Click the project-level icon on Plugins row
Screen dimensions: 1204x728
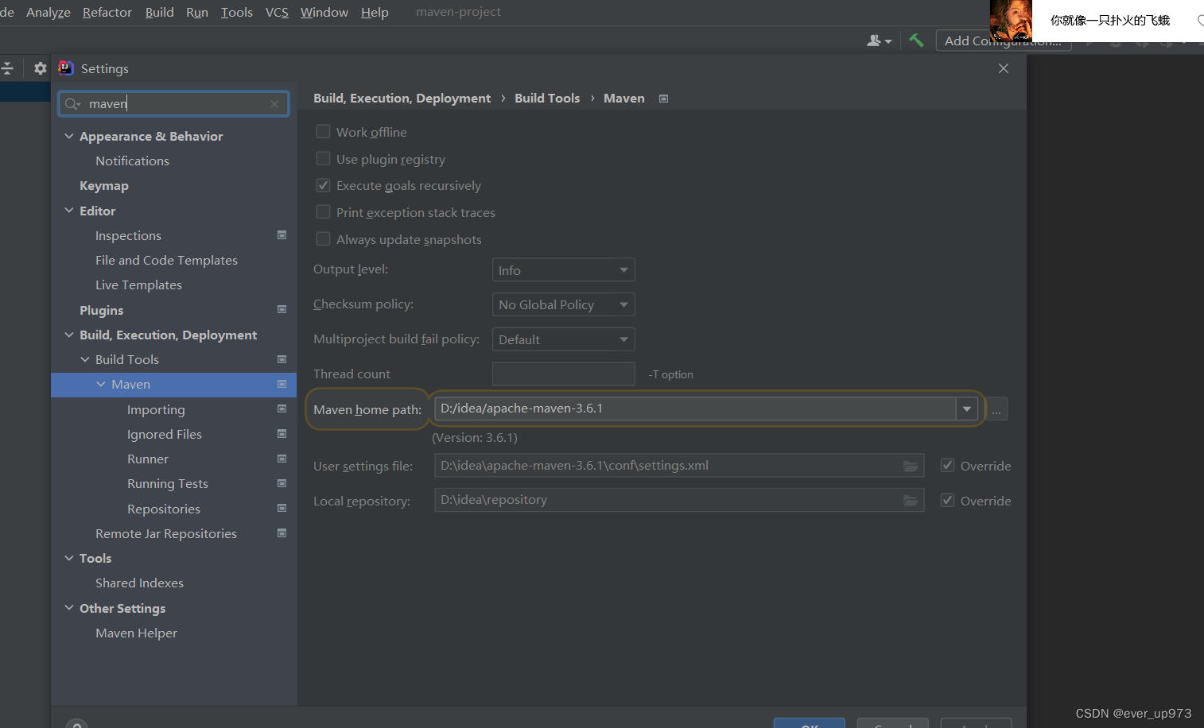point(282,309)
